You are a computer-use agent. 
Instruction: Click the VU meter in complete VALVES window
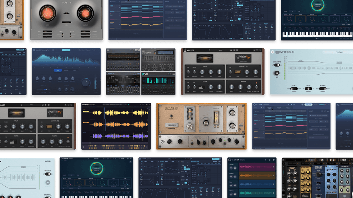coord(243,58)
